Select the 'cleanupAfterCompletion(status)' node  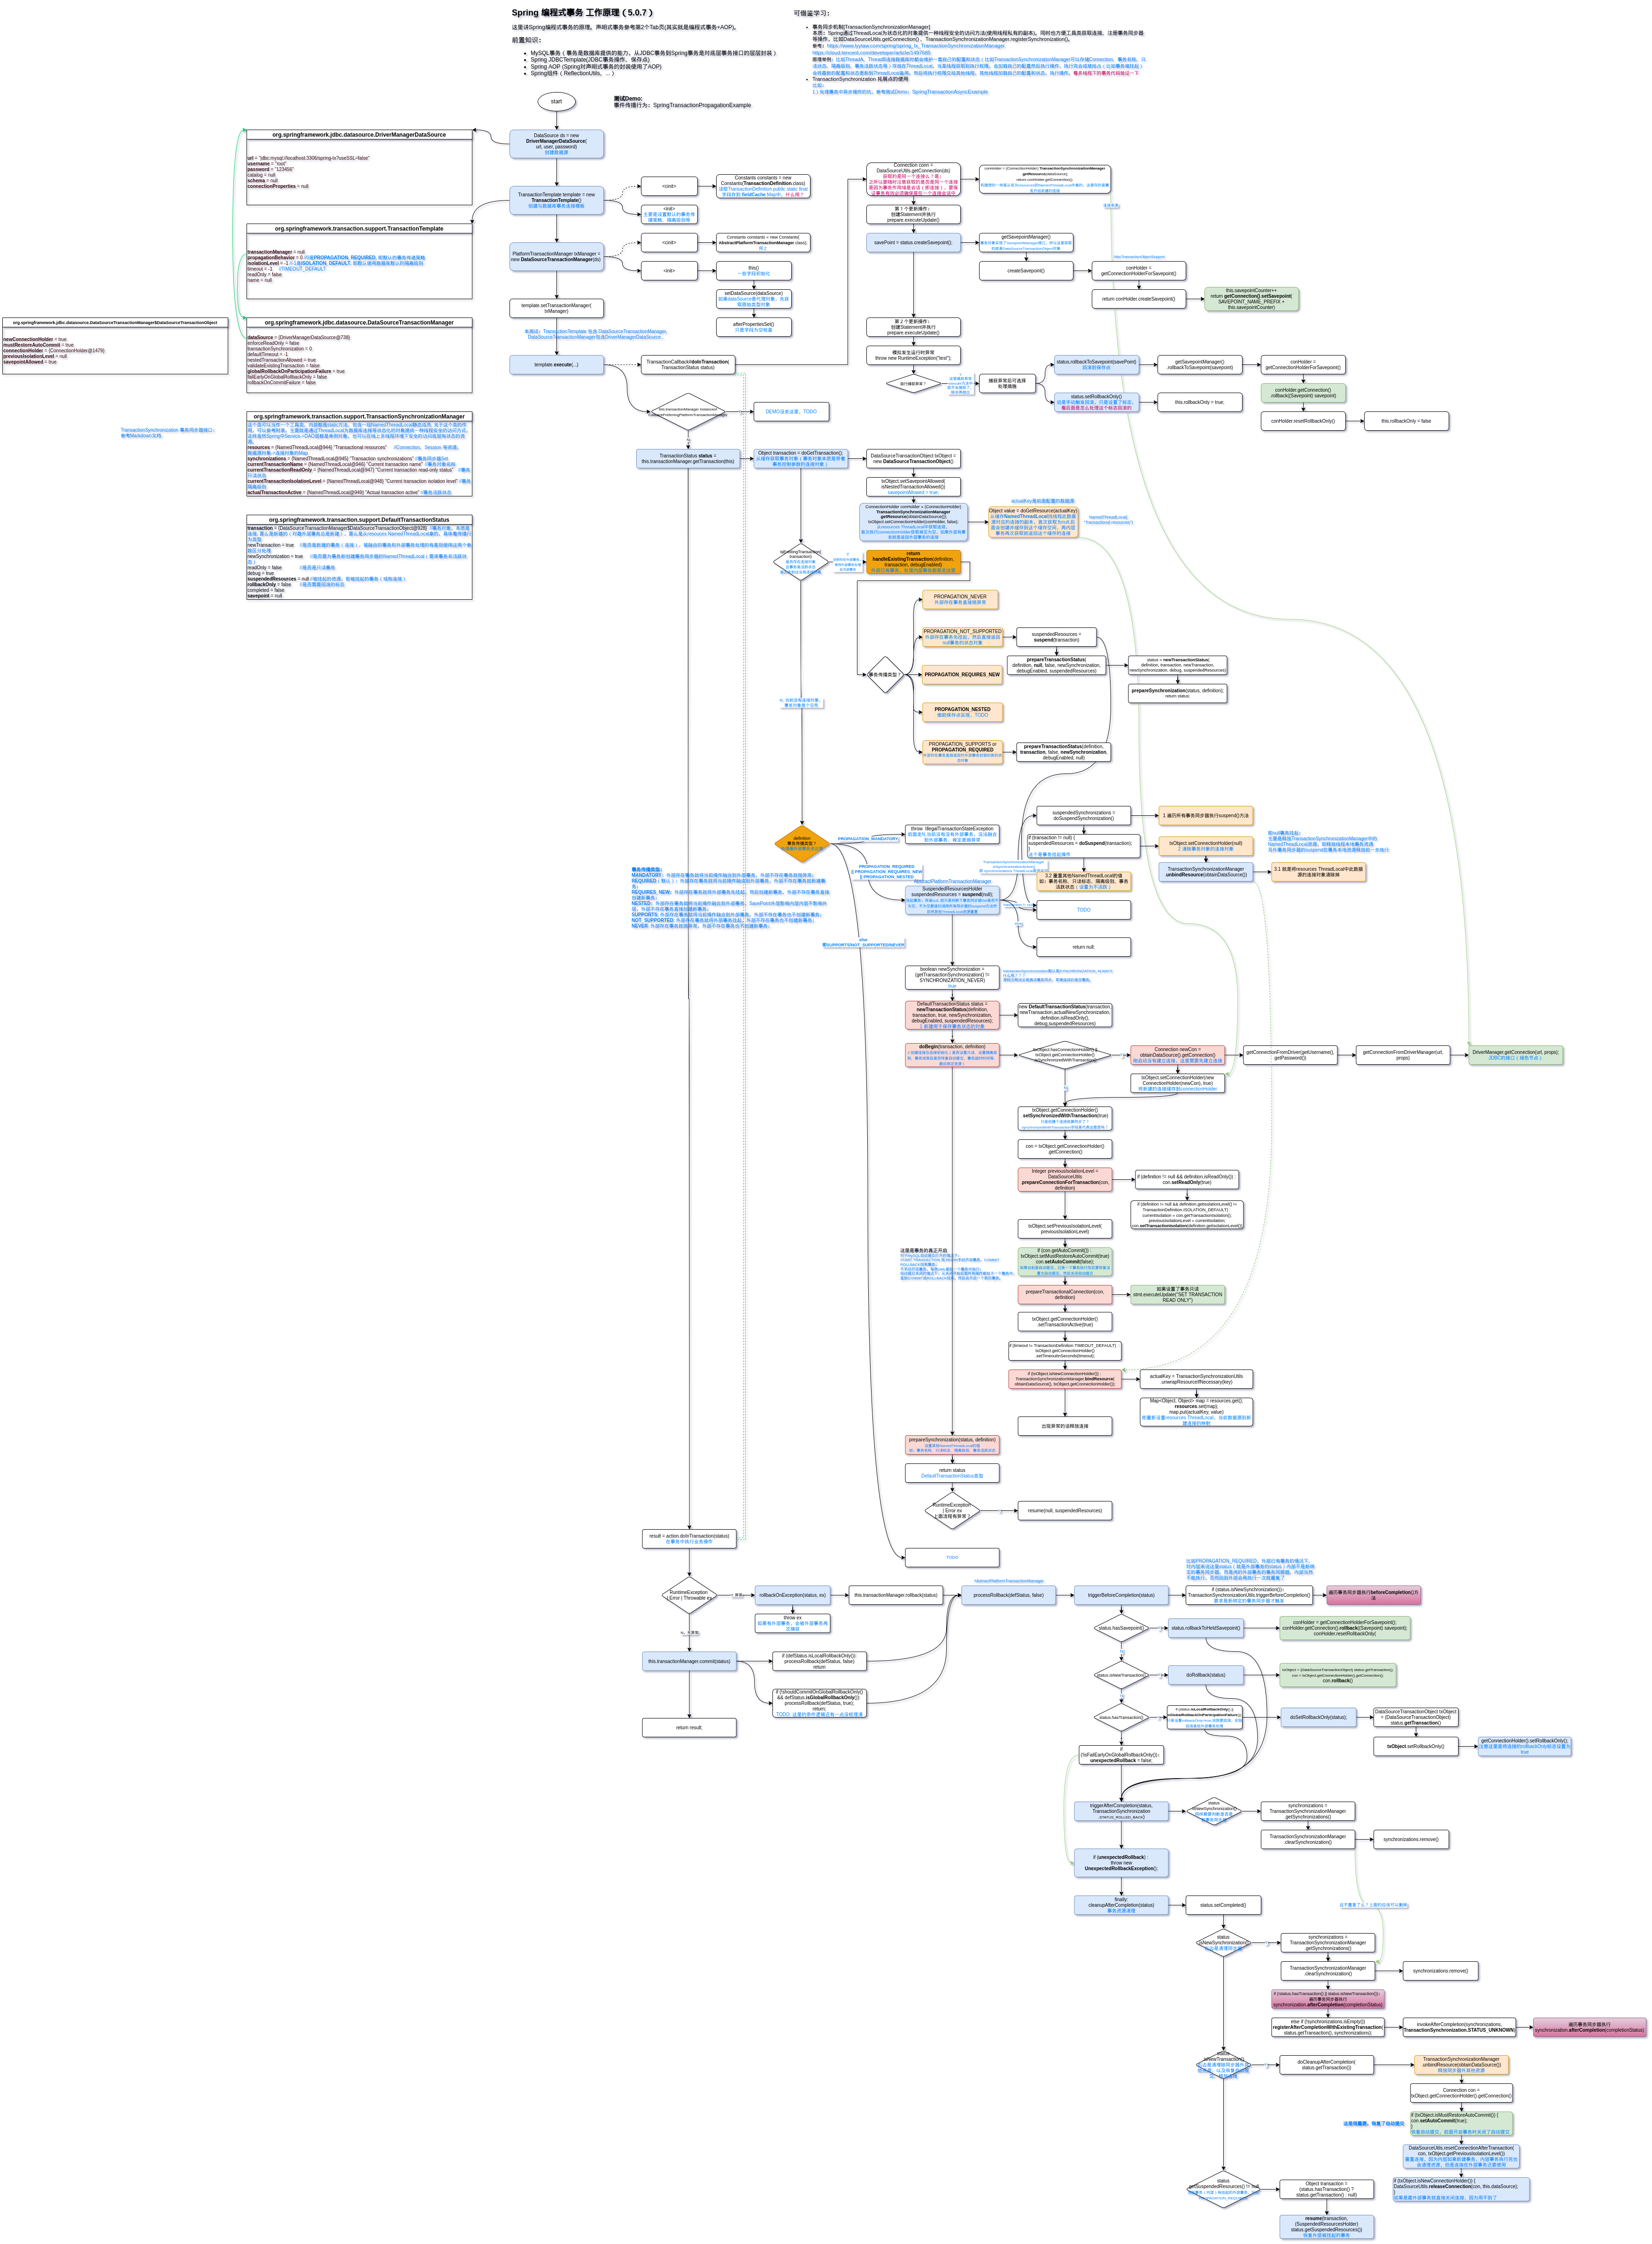pos(1120,1905)
